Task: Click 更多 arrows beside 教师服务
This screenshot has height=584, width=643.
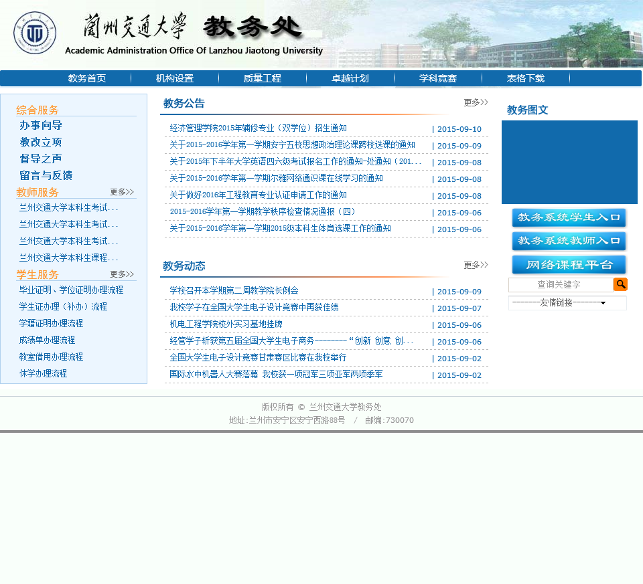Action: tap(122, 192)
